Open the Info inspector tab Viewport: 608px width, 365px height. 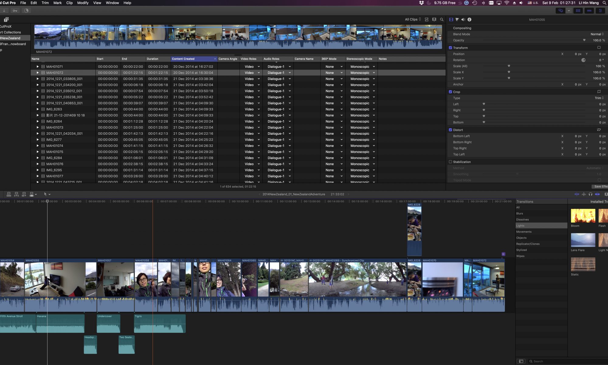coord(469,19)
